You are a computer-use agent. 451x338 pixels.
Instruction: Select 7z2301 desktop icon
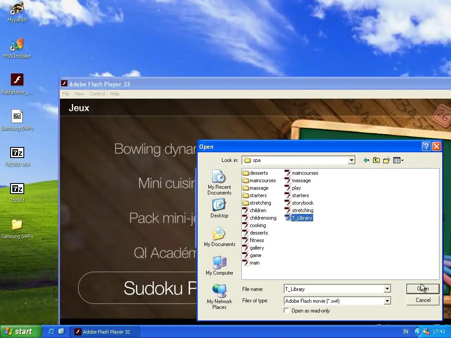point(17,193)
